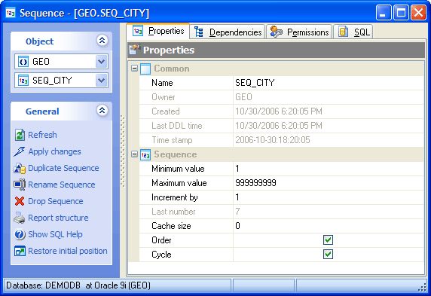
Task: Collapse the General panel
Action: [102, 111]
